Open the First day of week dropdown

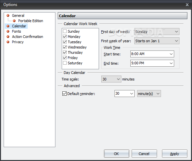click(x=157, y=32)
